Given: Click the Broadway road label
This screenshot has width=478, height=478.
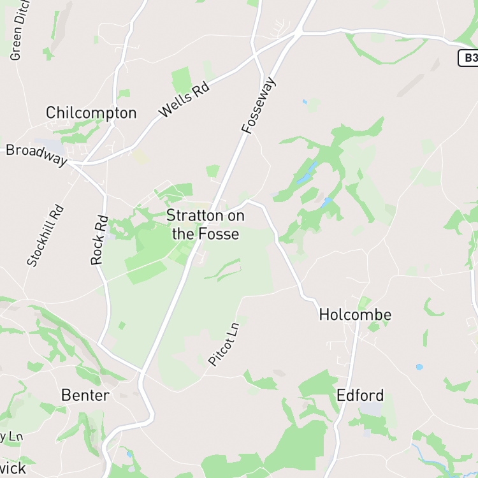Looking at the screenshot, I should click(x=36, y=155).
